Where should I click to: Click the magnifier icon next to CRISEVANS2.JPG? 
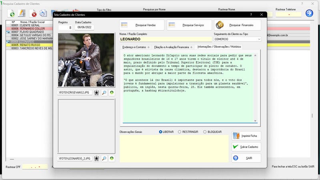click(104, 93)
